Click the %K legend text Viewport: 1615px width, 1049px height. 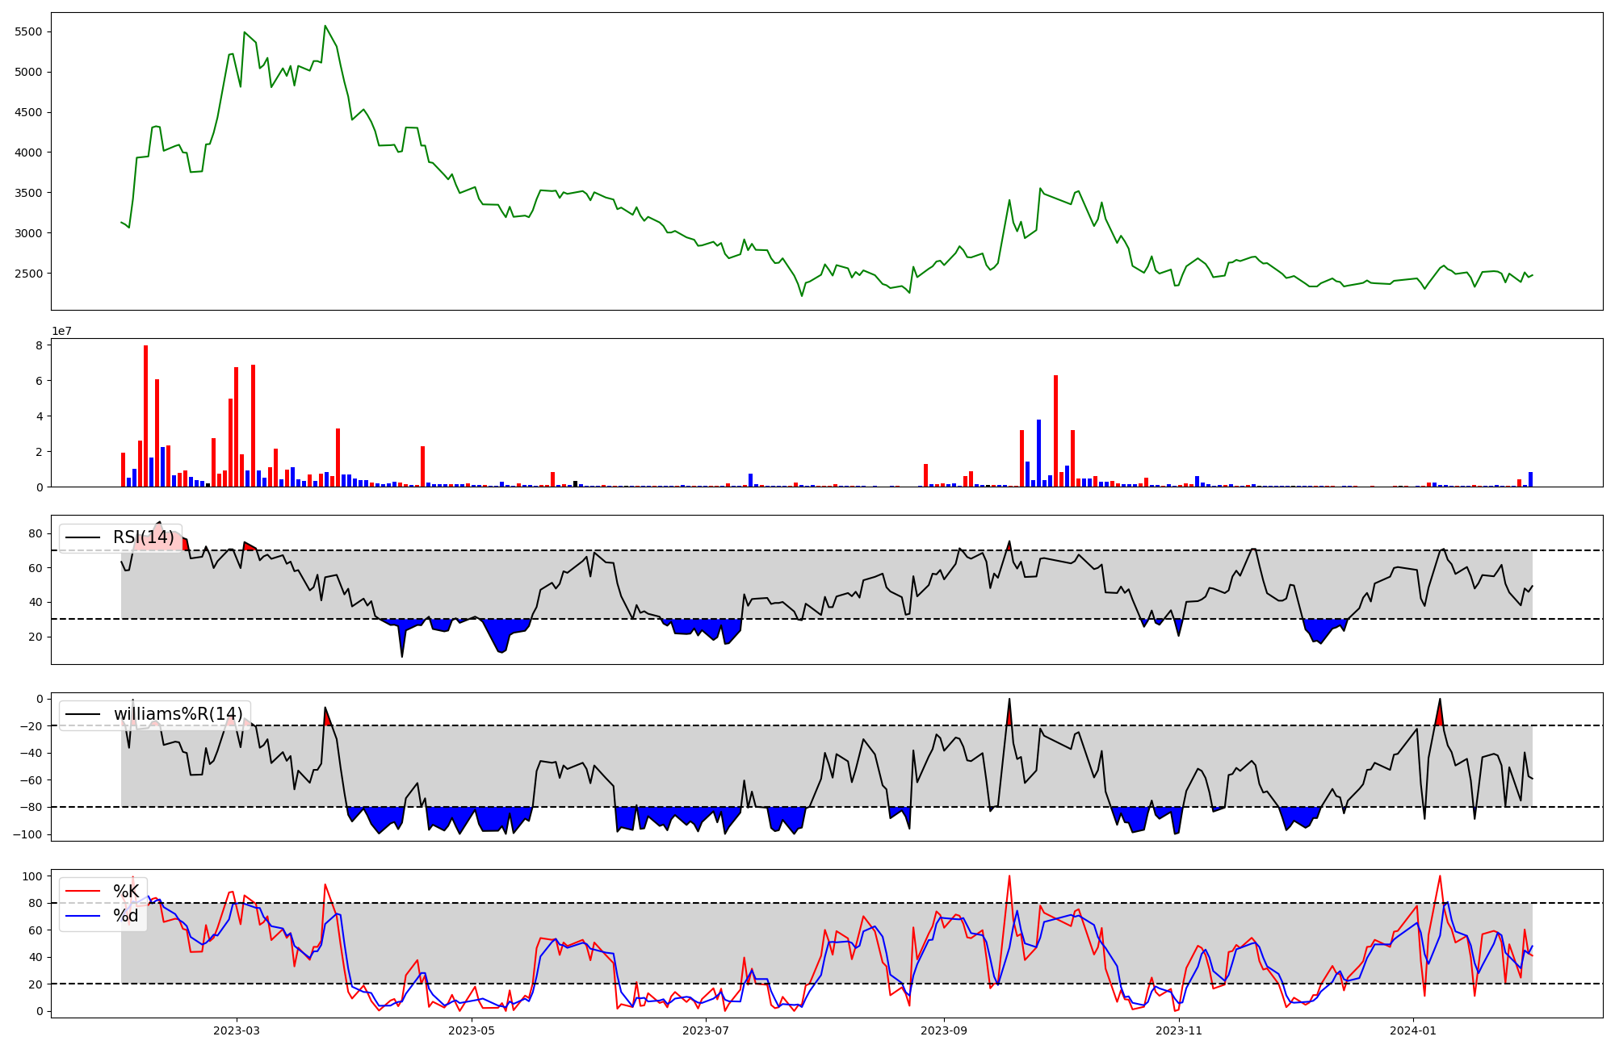126,892
